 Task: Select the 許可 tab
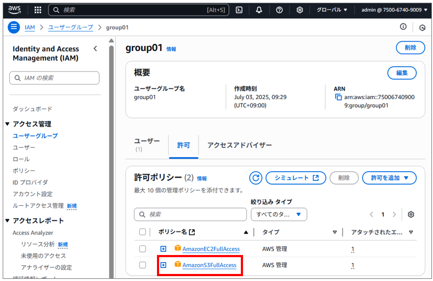[x=183, y=145]
